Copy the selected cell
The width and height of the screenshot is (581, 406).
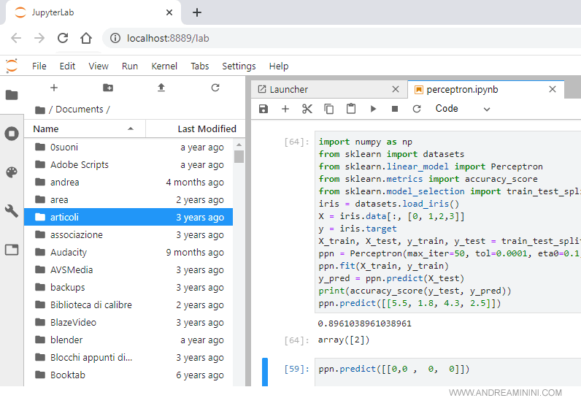click(x=328, y=109)
